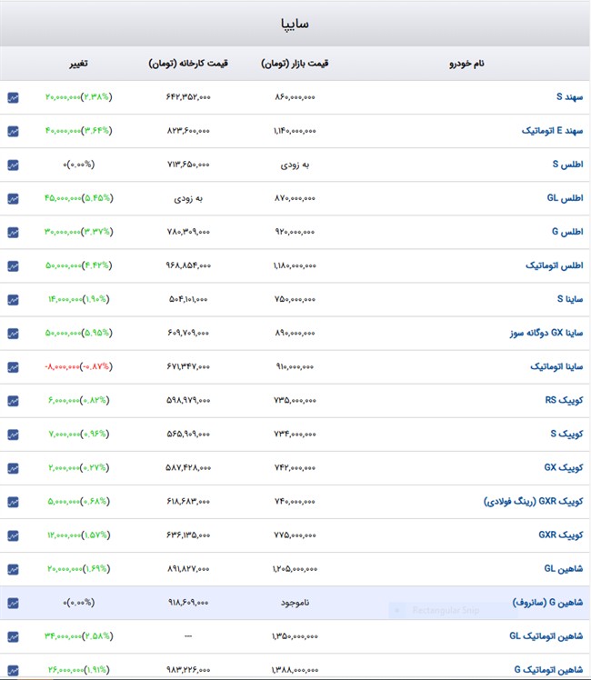Open price chart icon for سهند S
The height and width of the screenshot is (680, 591).
[x=13, y=97]
